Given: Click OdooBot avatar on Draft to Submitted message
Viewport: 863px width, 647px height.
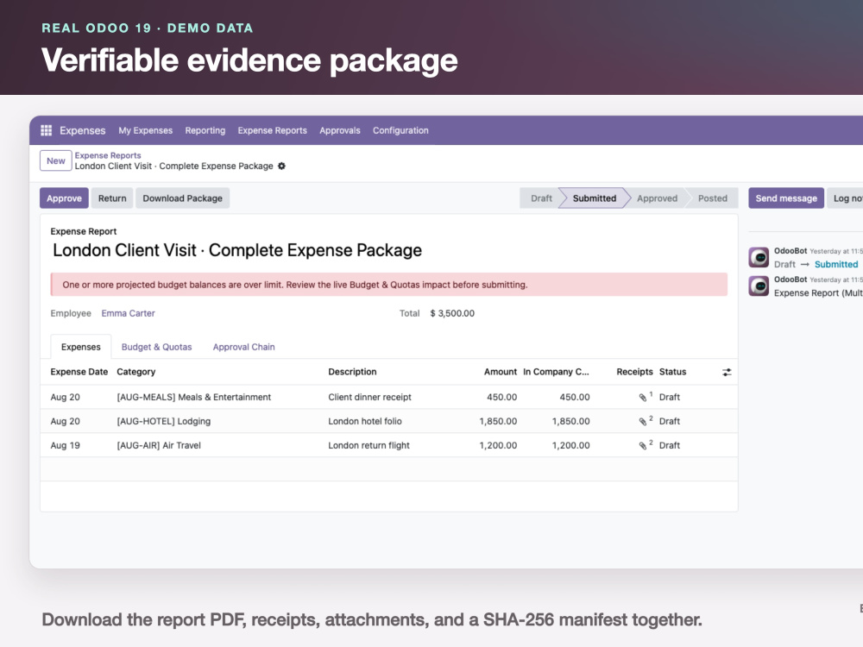Looking at the screenshot, I should coord(759,257).
